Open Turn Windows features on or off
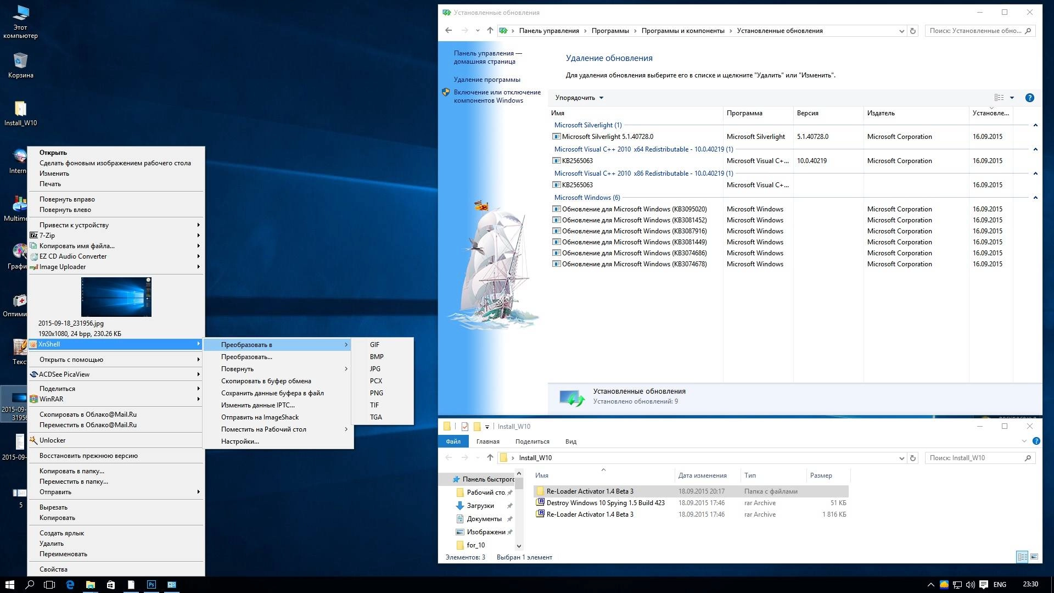Image resolution: width=1054 pixels, height=593 pixels. pos(497,96)
